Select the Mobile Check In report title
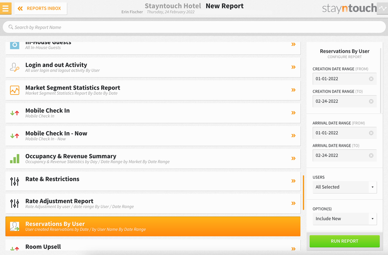The height and width of the screenshot is (255, 388). (x=48, y=110)
